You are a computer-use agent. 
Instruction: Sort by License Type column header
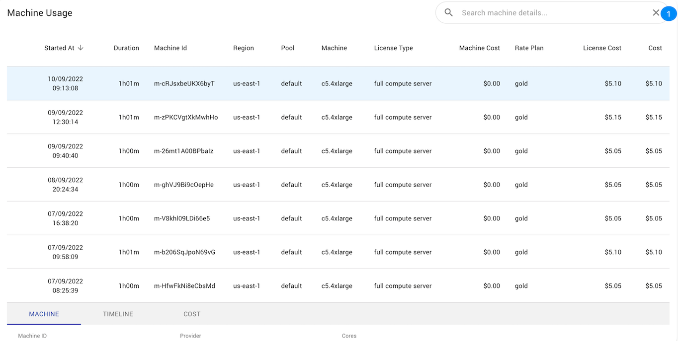(x=394, y=48)
